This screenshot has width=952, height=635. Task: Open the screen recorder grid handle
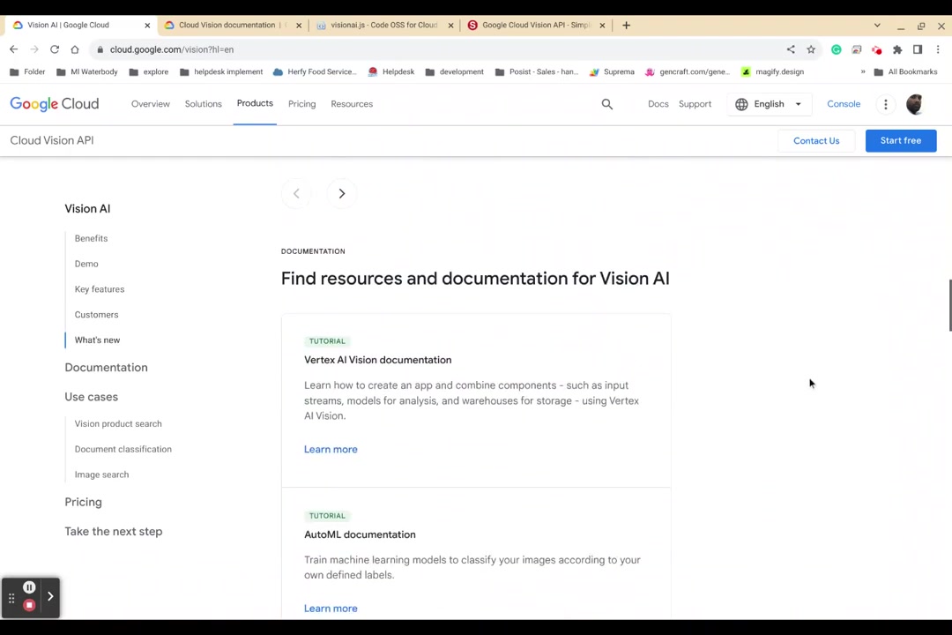(x=11, y=597)
